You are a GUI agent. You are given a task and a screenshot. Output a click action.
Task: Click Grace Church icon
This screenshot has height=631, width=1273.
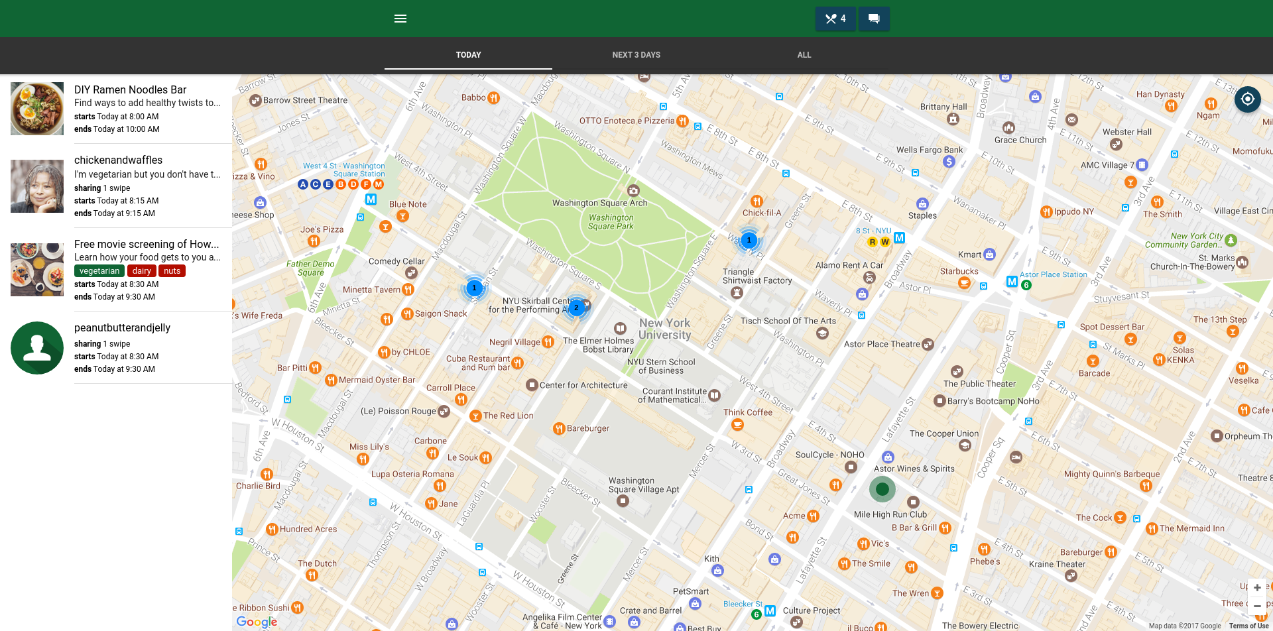coord(1008,127)
